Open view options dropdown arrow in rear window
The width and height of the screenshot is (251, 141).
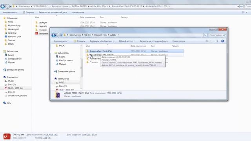coord(247,12)
